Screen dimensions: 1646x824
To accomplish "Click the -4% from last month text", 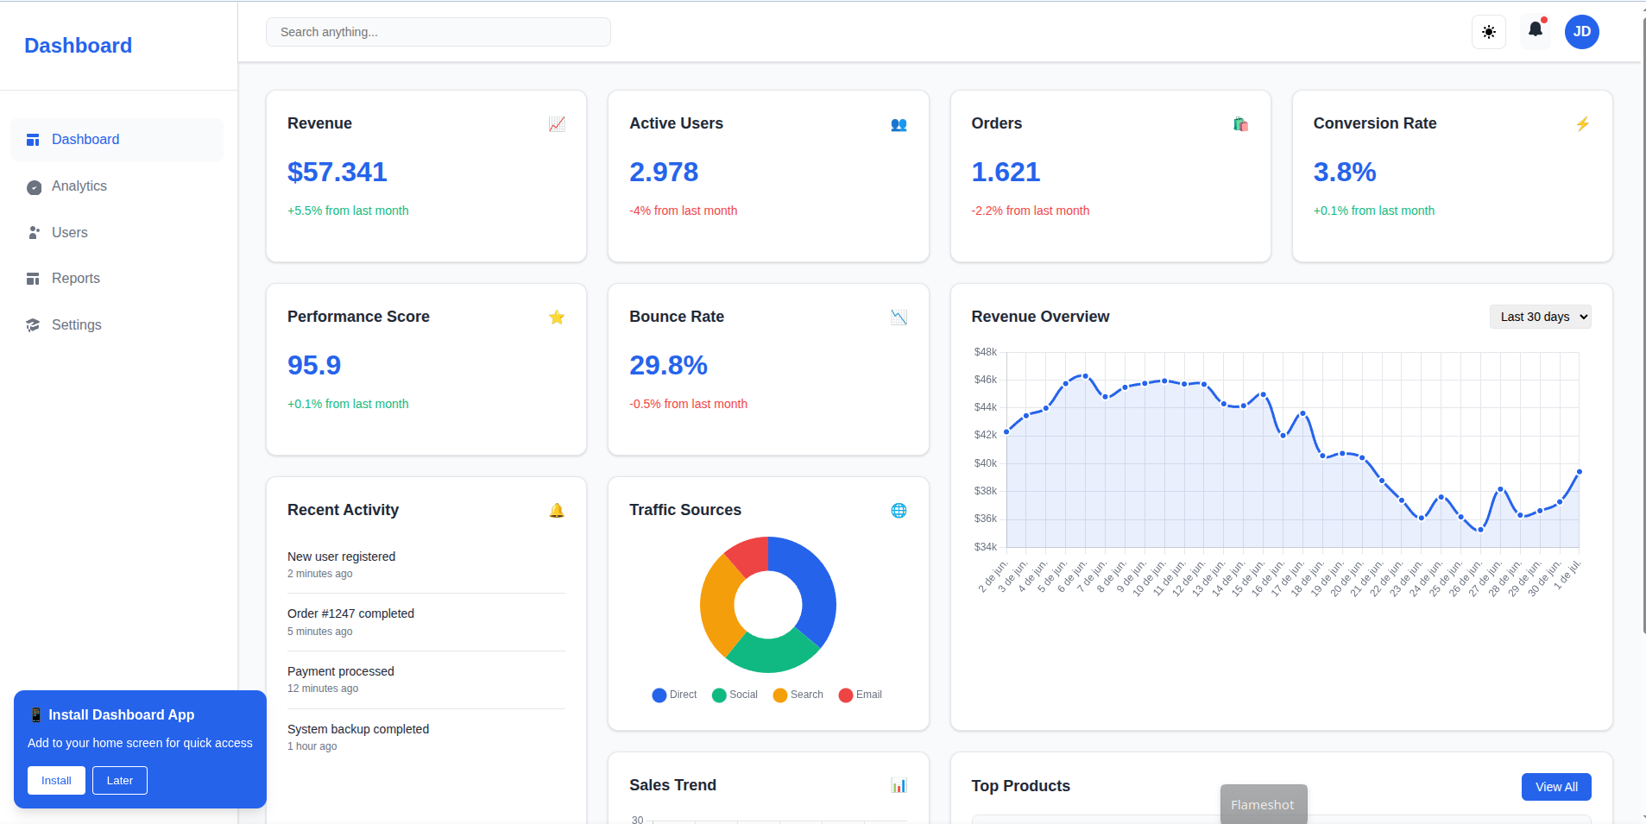I will [684, 211].
